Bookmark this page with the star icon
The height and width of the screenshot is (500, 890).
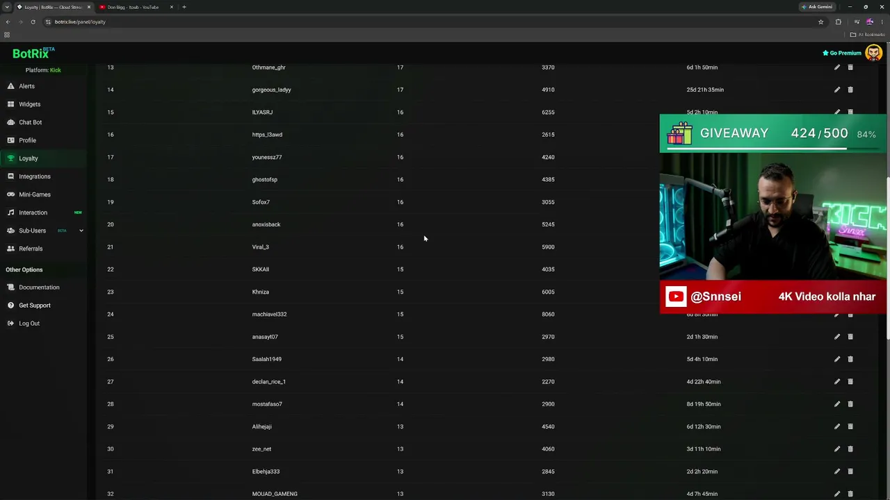coord(820,22)
